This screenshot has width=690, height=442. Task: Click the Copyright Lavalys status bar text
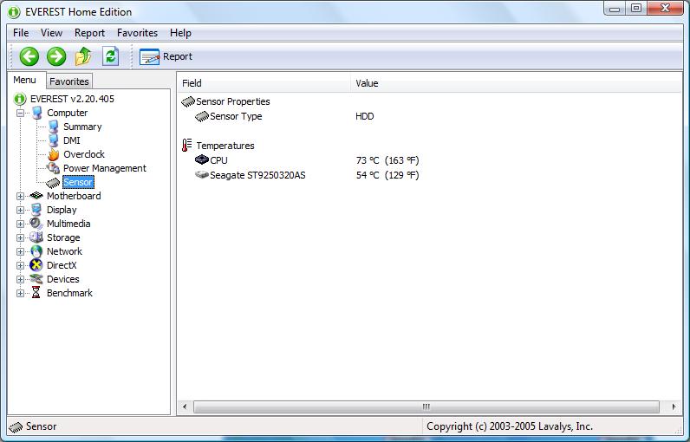[x=510, y=426]
